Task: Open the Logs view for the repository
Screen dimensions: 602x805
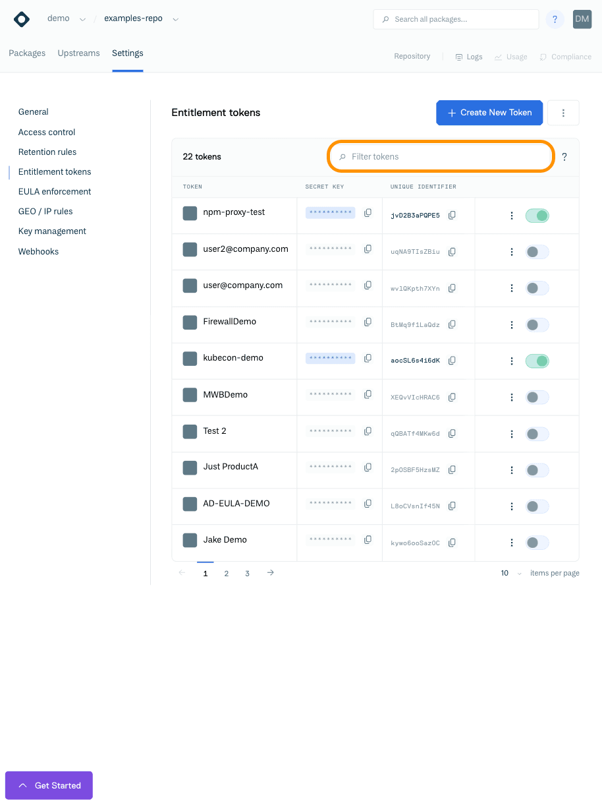Action: tap(468, 57)
